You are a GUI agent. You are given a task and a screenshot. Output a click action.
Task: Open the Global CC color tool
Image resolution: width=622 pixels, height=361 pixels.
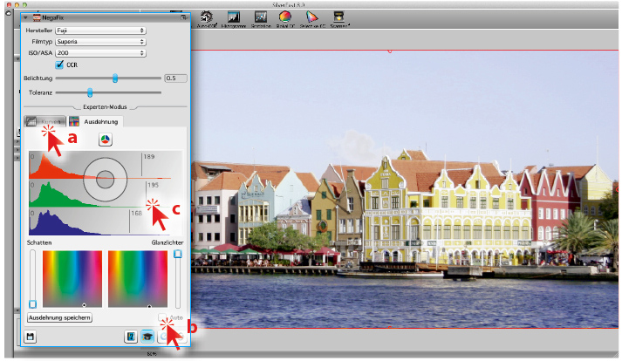(x=285, y=16)
